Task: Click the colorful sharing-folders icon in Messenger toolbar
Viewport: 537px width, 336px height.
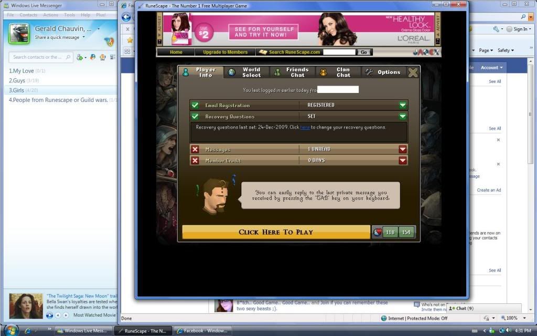Action: [92, 57]
